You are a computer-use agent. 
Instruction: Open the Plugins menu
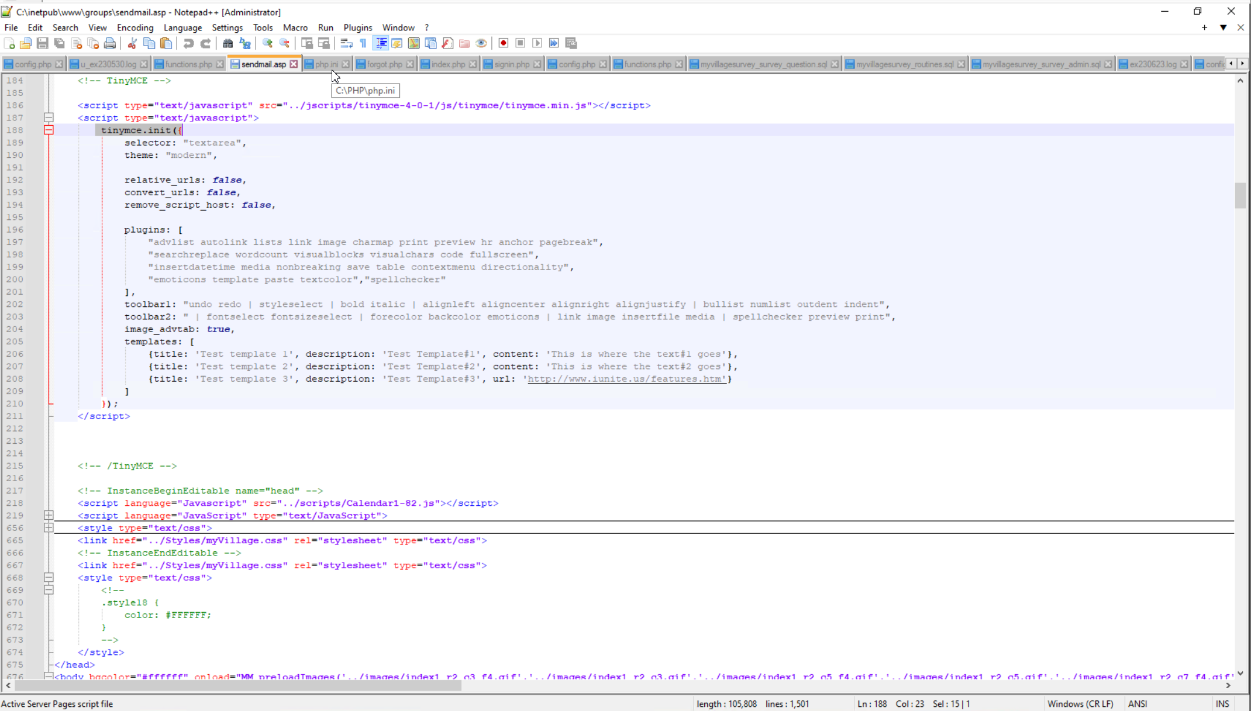coord(357,27)
